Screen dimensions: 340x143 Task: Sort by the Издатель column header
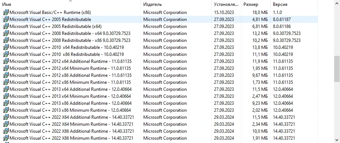(153, 4)
